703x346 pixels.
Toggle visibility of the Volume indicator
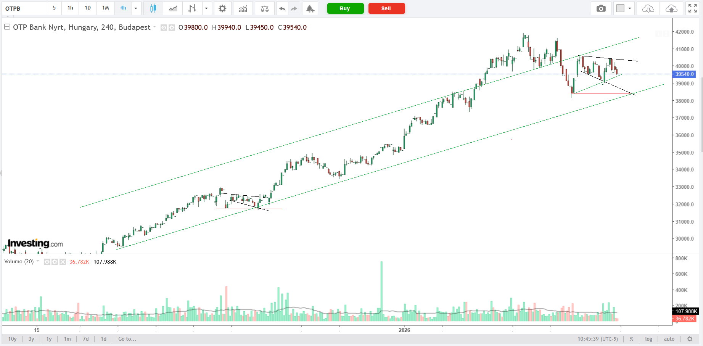tap(47, 262)
